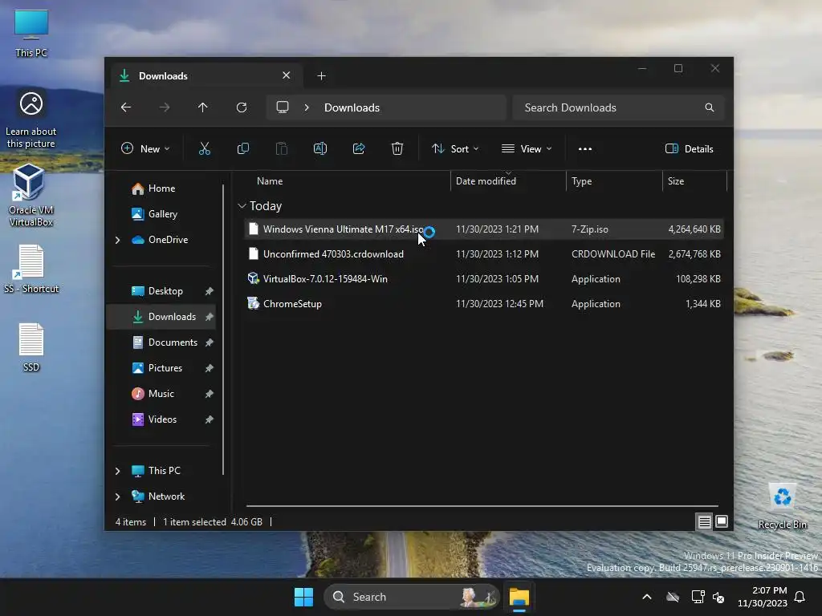Collapse the Today group
Viewport: 822px width, 616px height.
[x=242, y=206]
